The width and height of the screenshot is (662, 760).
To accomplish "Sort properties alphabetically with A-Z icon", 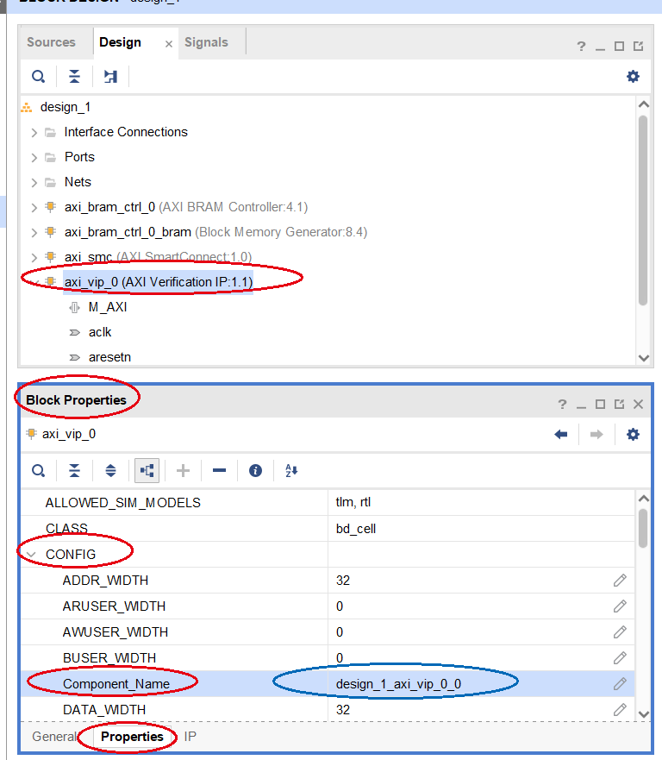I will click(290, 470).
